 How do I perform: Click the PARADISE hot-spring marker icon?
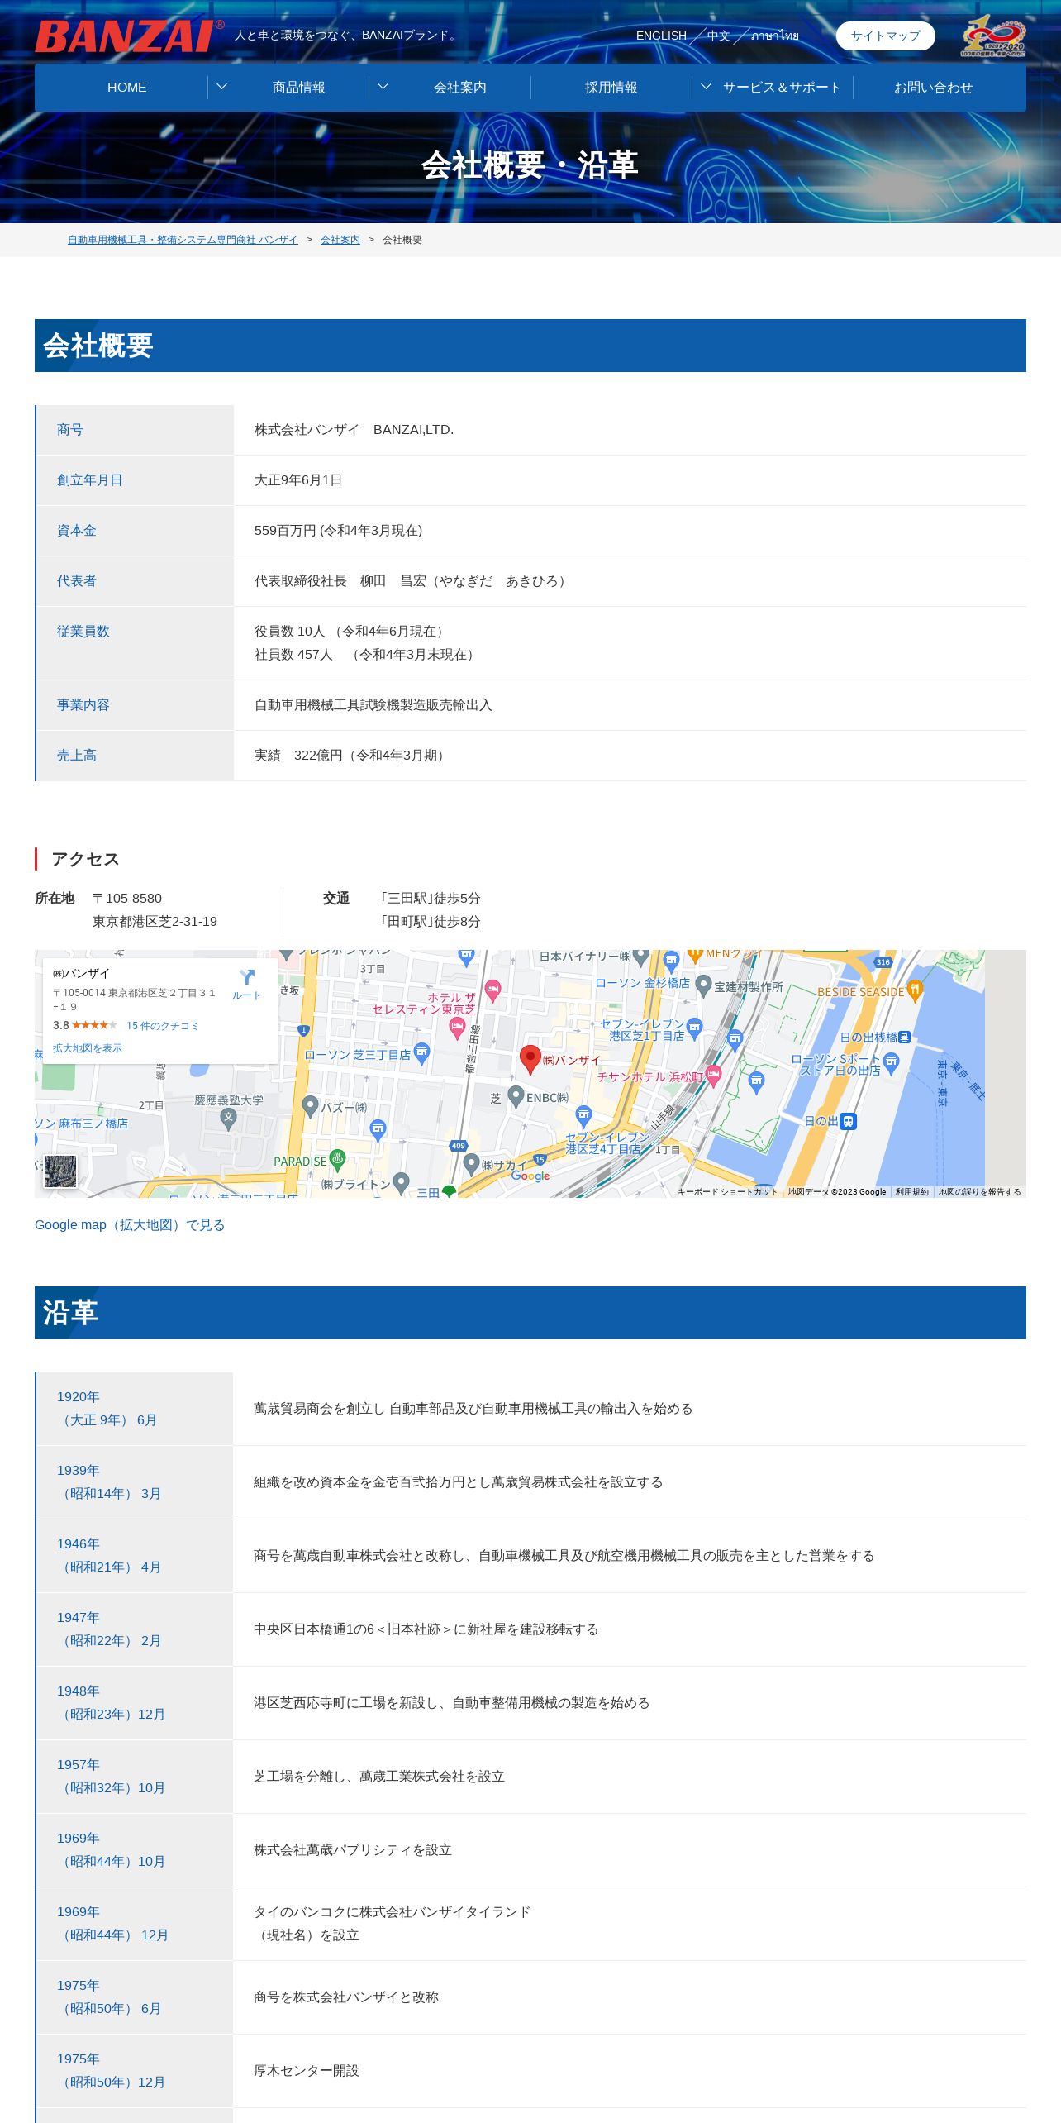click(337, 1159)
